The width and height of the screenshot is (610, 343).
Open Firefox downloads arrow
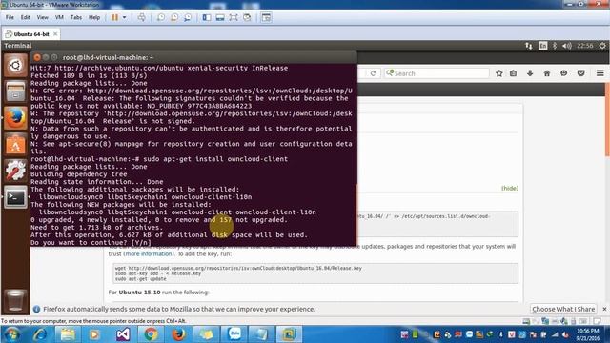pyautogui.click(x=530, y=73)
